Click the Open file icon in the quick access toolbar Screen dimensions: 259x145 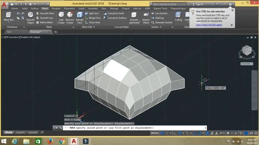pyautogui.click(x=16, y=4)
